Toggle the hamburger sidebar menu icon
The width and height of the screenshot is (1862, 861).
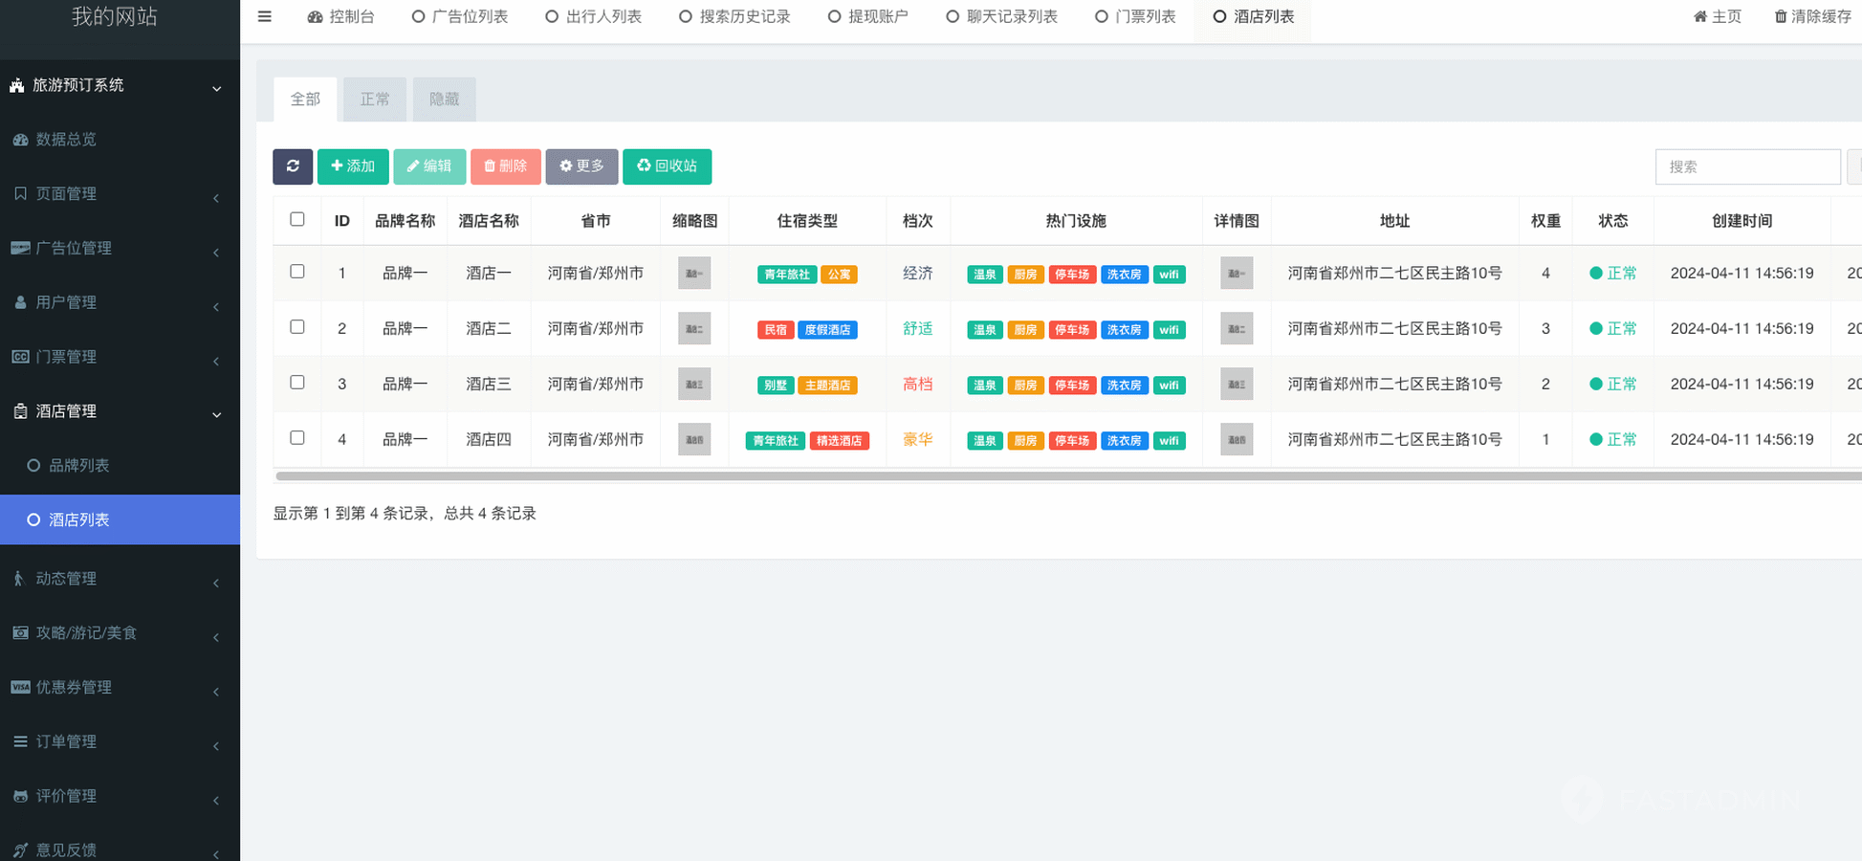click(265, 17)
